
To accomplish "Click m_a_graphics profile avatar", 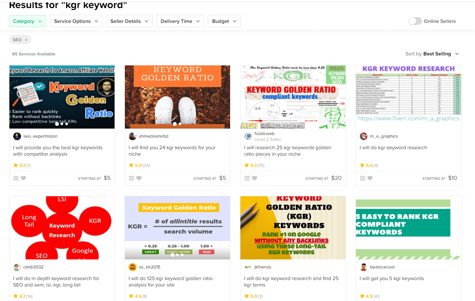I will pyautogui.click(x=364, y=136).
